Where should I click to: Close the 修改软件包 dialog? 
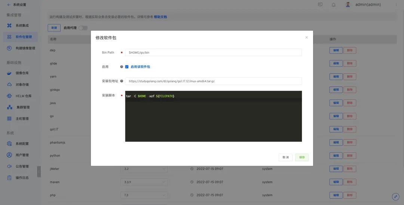[307, 37]
